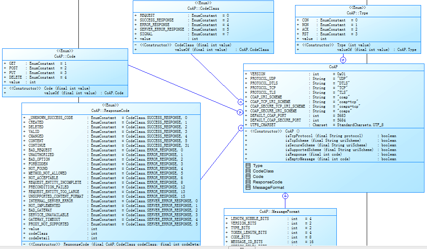Click the LENGTH_NIBBLE_BITS attribute in MessageFormat
The image size is (427, 249).
point(269,219)
